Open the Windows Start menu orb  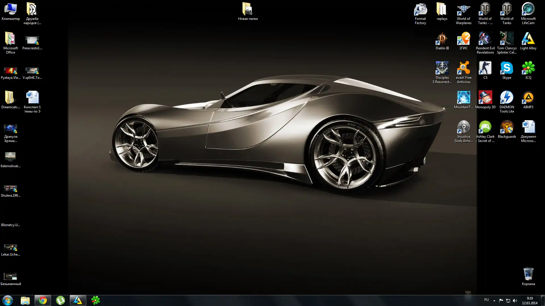(x=8, y=300)
